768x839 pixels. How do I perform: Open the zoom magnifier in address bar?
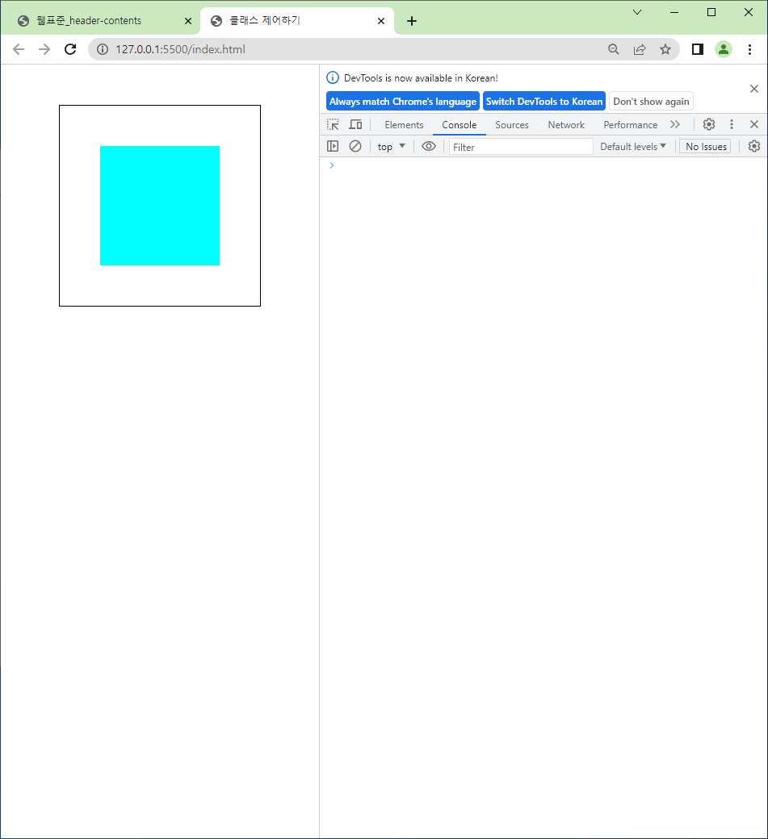[614, 49]
